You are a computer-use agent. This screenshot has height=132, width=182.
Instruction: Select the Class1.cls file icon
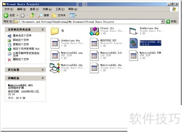tap(94, 31)
